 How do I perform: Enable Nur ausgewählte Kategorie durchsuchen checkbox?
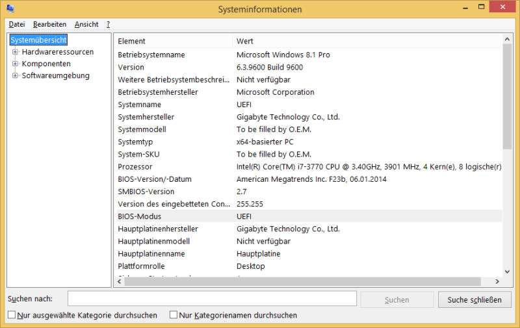[x=12, y=315]
